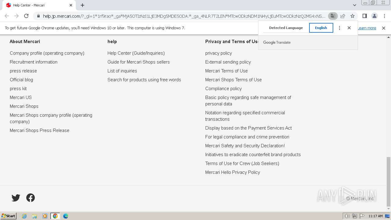This screenshot has height=220, width=391.
Task: Reload the current page
Action: coord(26,16)
